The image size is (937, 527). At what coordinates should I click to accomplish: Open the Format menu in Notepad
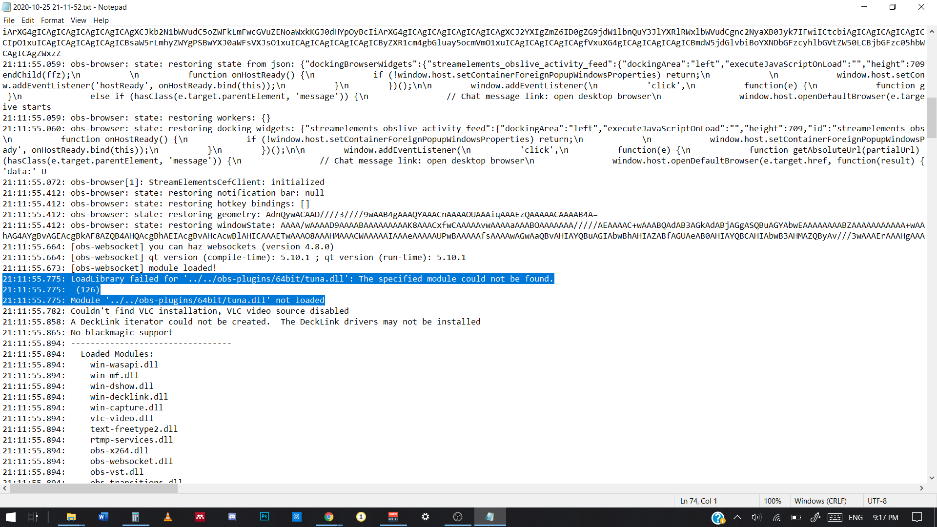[x=52, y=20]
